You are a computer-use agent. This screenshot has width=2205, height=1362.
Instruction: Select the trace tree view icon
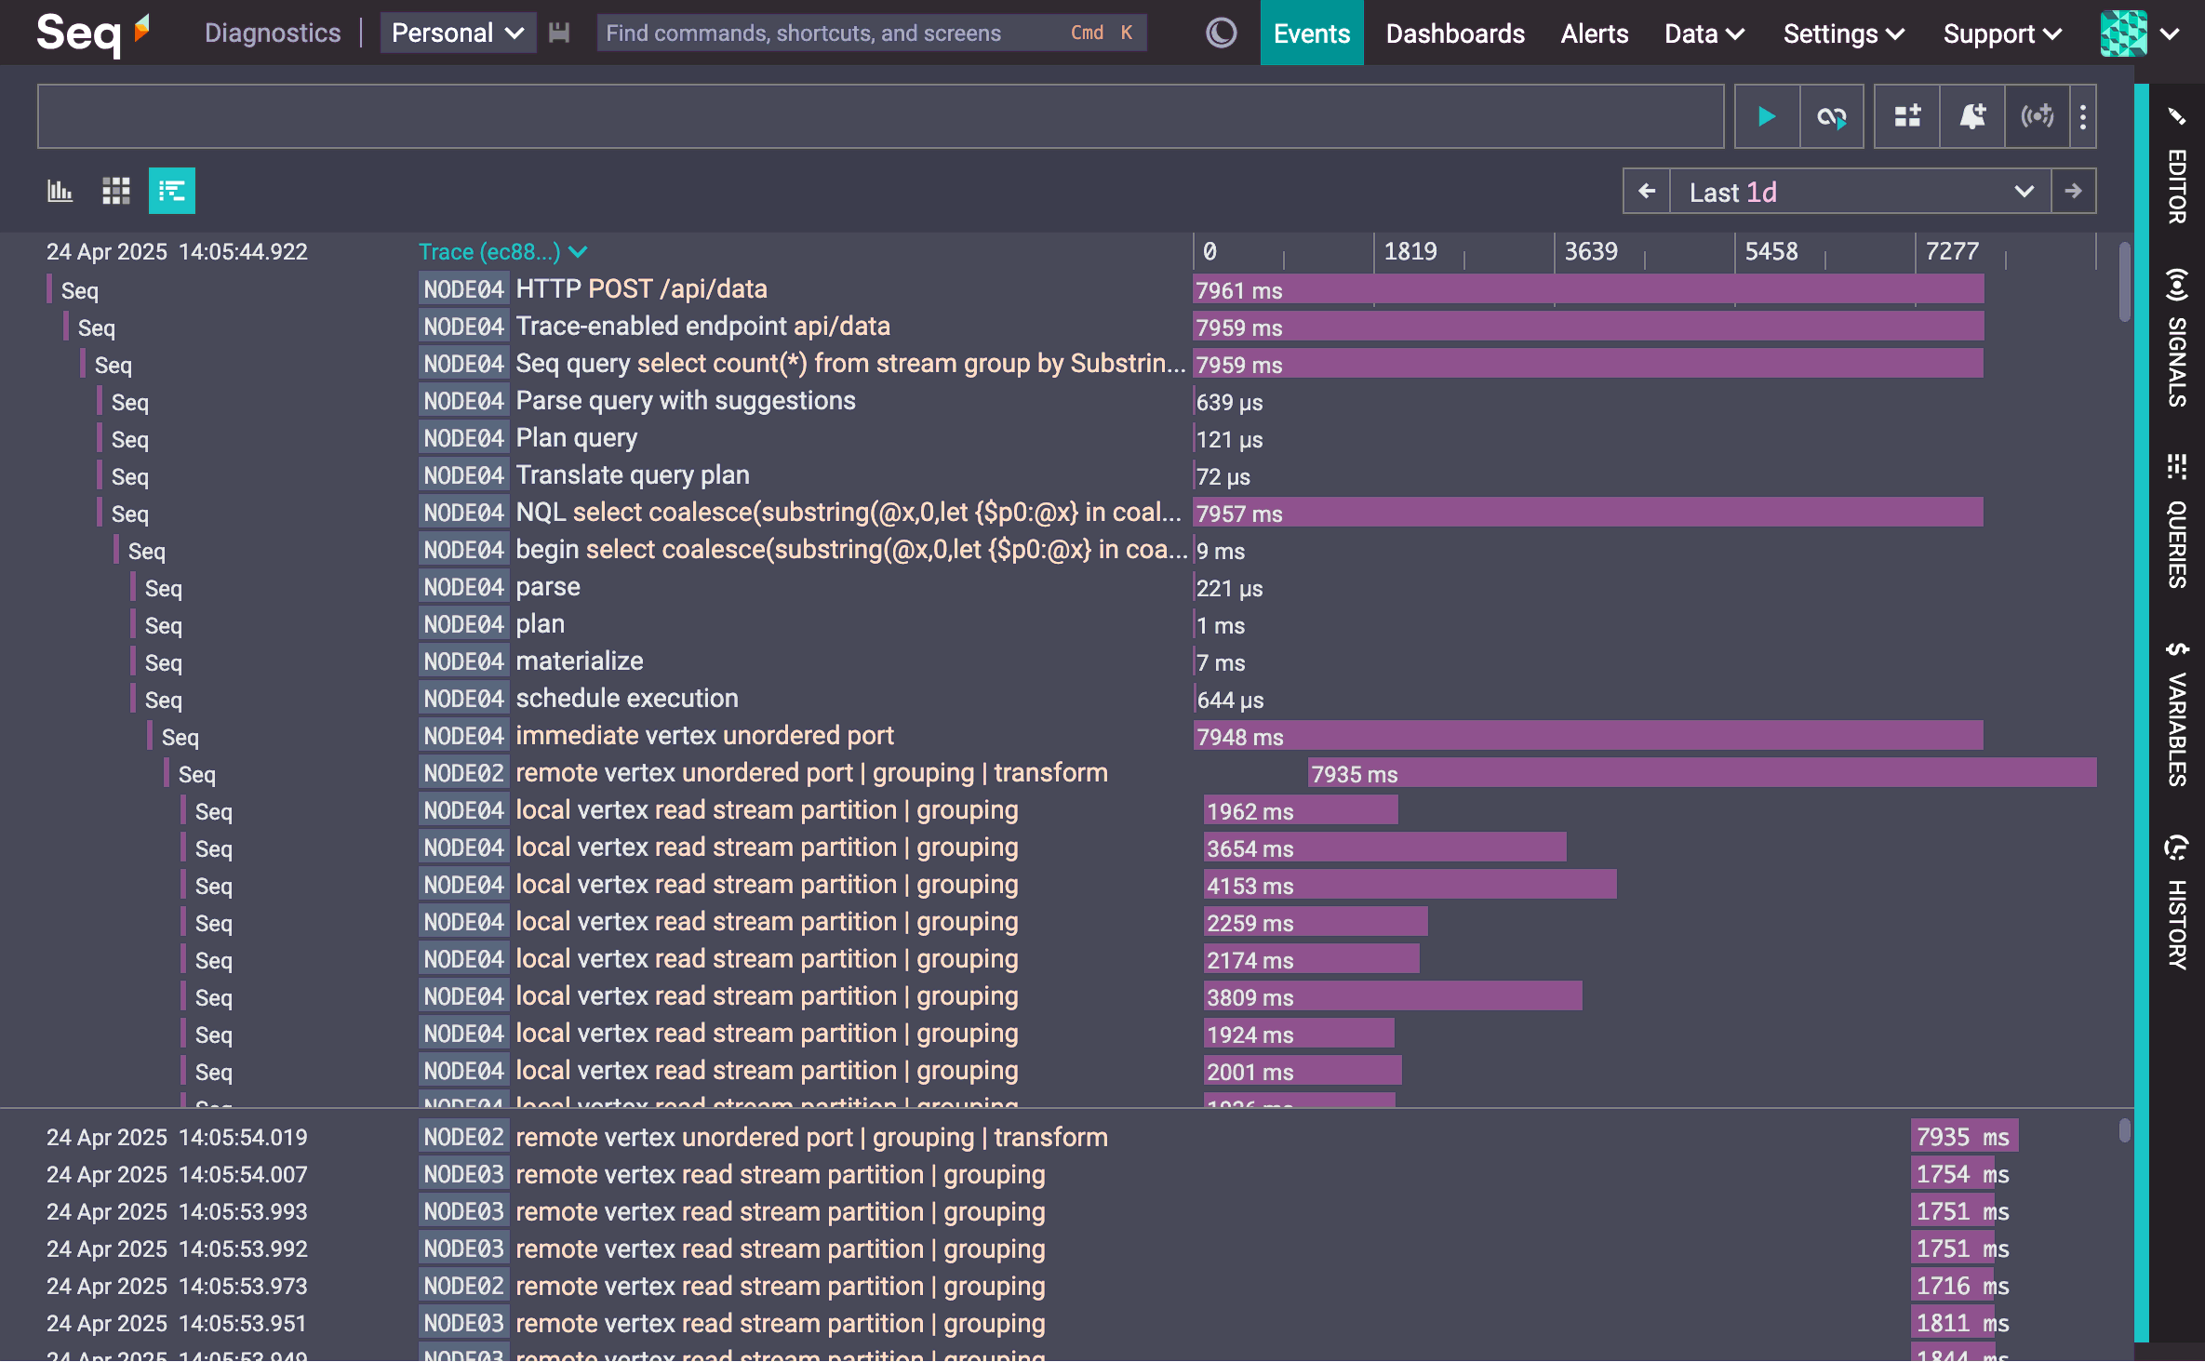click(172, 191)
